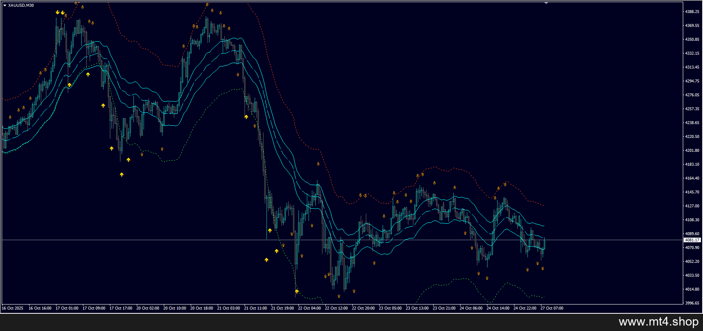
Task: Click price scale value 4014.80
Action: coord(692,289)
